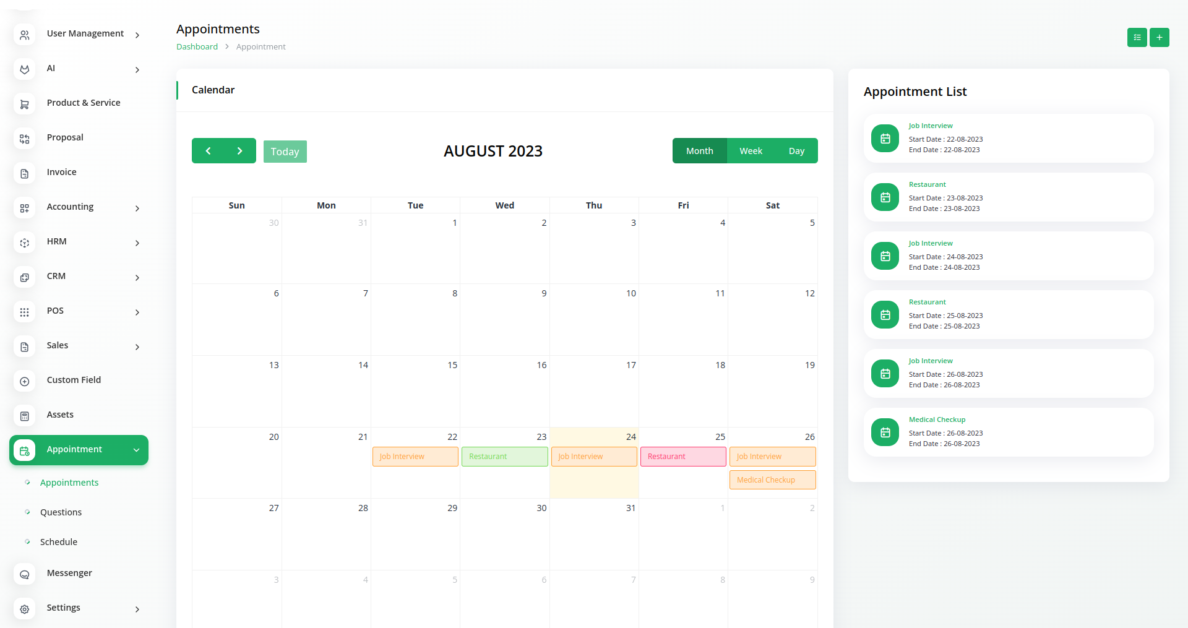The width and height of the screenshot is (1188, 628).
Task: Click the Messenger chat icon in sidebar
Action: pyautogui.click(x=25, y=575)
